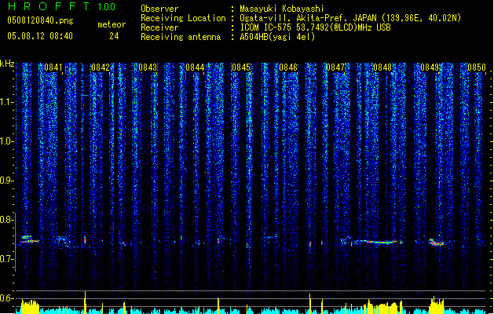
Task: Click the 0844 time marker
Action: coord(195,68)
